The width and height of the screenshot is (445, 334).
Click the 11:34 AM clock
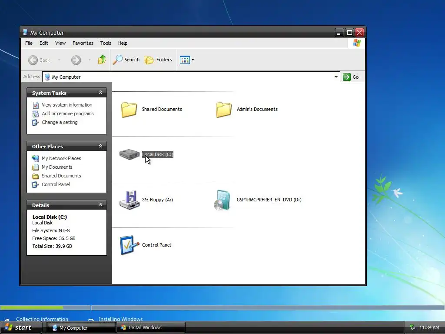(x=429, y=327)
